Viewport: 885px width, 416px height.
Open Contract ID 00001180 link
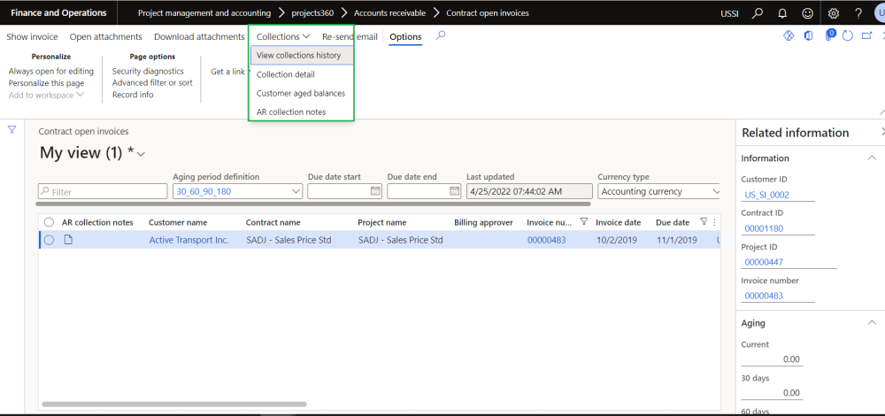click(x=764, y=228)
